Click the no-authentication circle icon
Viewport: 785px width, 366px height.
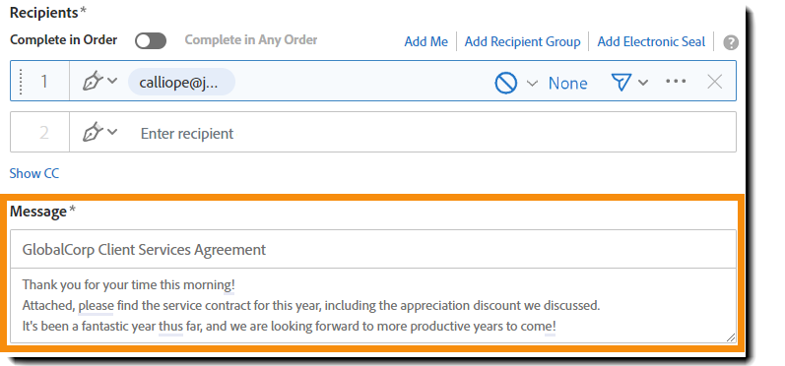505,83
